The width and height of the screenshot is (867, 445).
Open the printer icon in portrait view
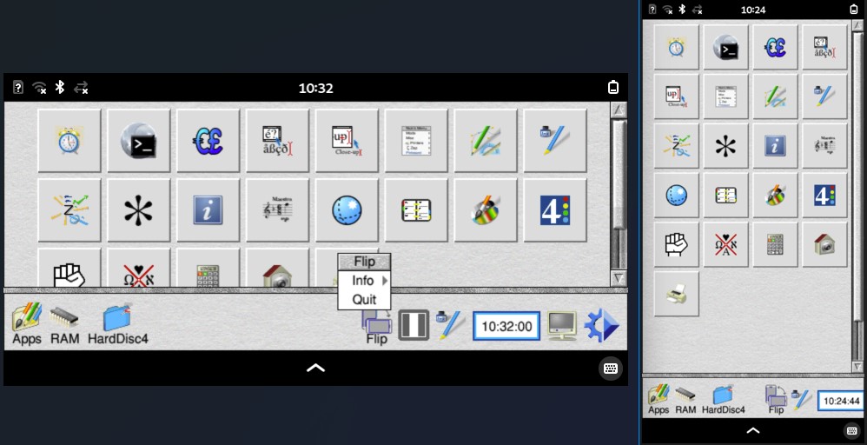(676, 294)
